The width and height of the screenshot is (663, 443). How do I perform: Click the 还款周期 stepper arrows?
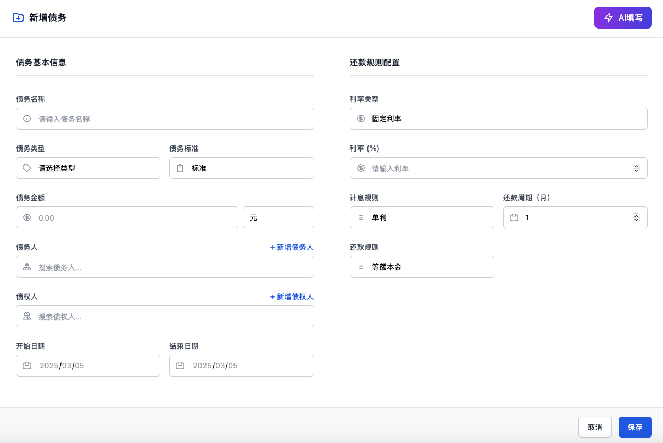click(636, 217)
